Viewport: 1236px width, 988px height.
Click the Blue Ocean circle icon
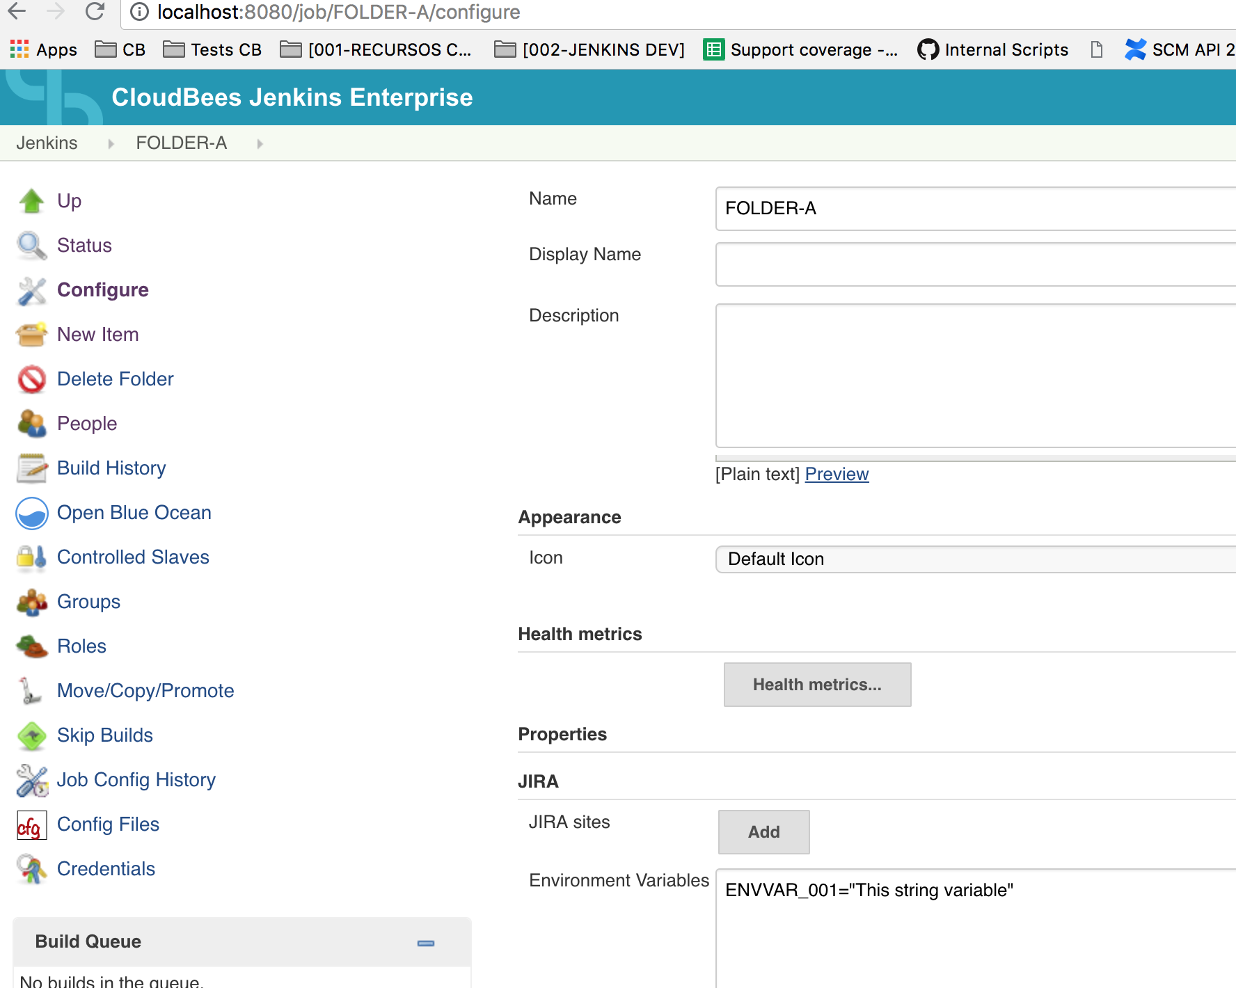31,513
